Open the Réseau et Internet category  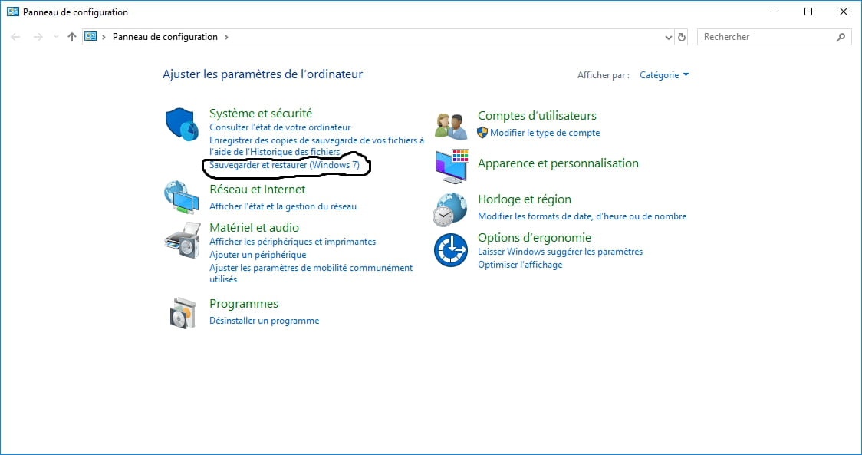point(257,190)
